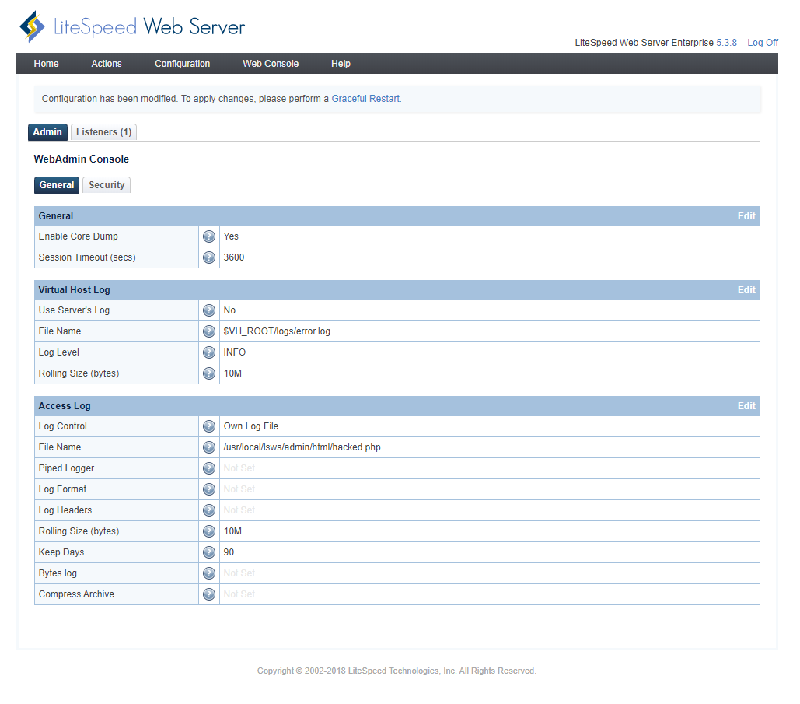
Task: Click the Log Off link
Action: coord(763,43)
